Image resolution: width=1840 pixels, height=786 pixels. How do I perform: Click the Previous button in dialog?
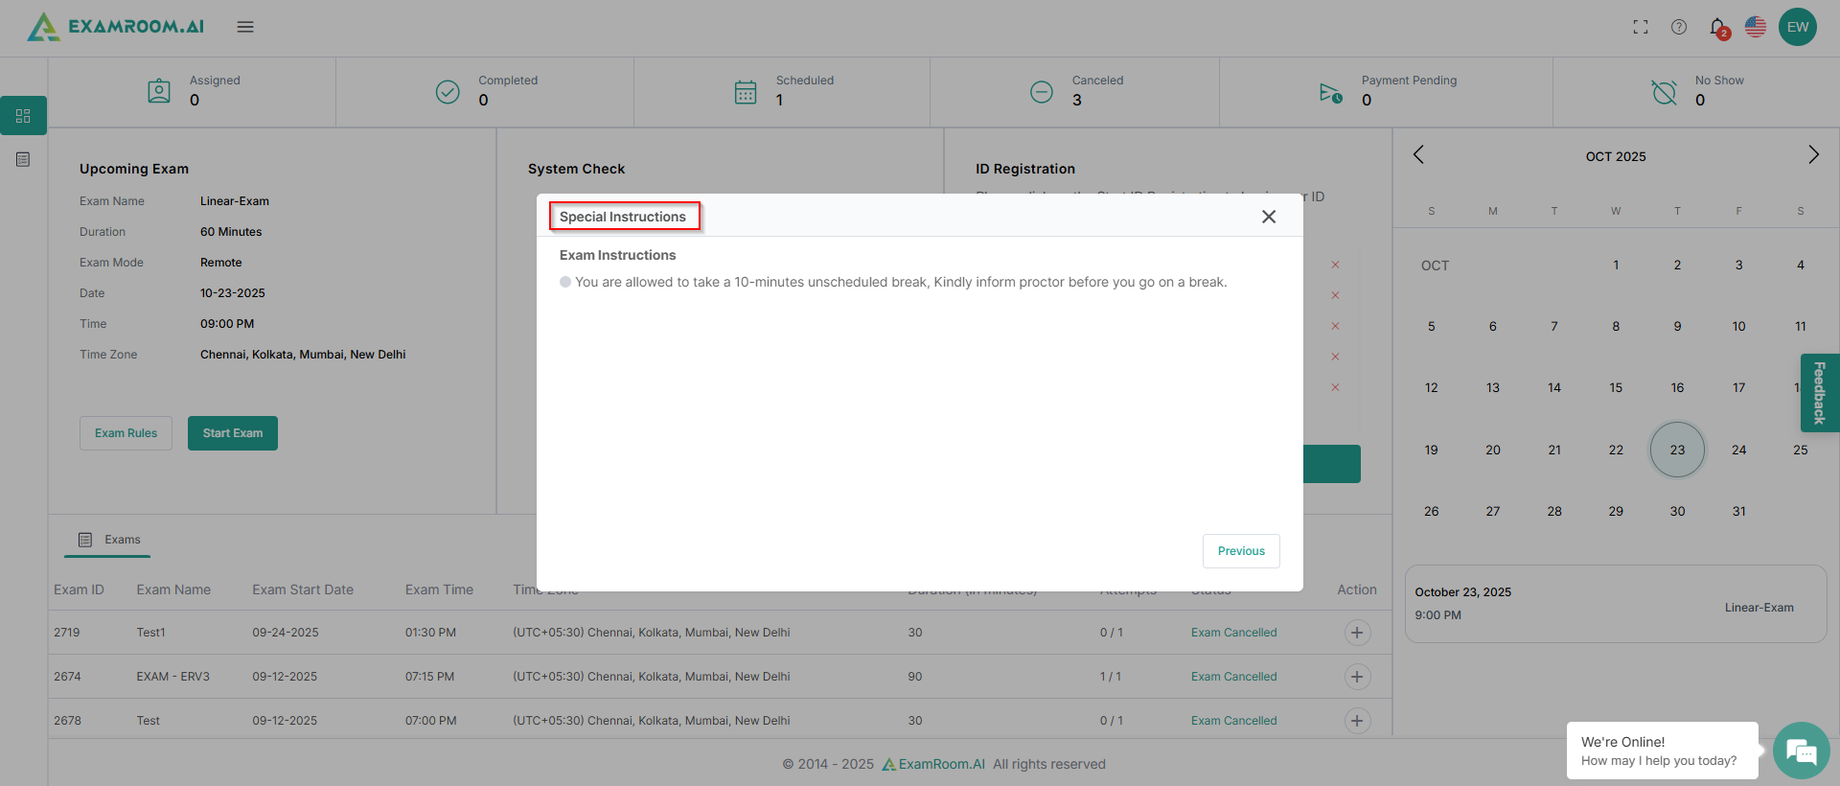[1241, 551]
